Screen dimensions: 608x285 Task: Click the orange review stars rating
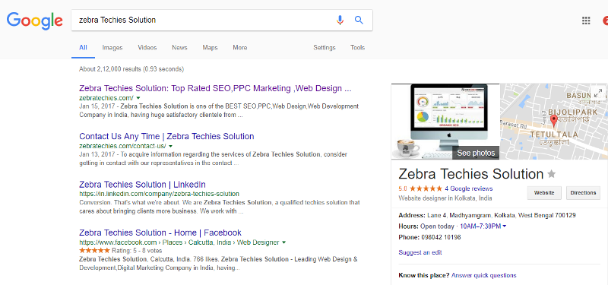(x=426, y=188)
